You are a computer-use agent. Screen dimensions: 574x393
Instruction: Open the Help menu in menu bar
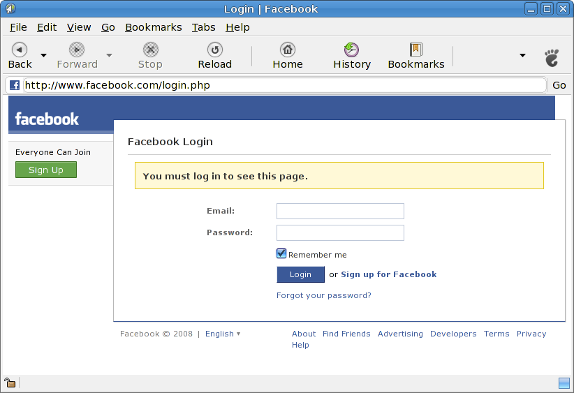coord(237,27)
